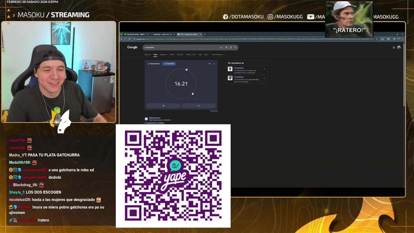Open the Web results tab
414x233 pixels.
[x=200, y=55]
